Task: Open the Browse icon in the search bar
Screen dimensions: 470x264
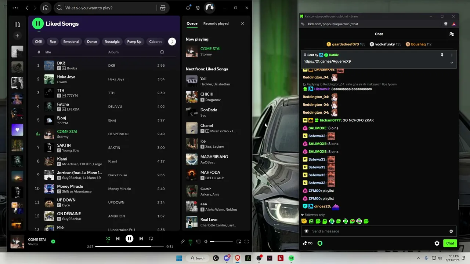Action: pyautogui.click(x=163, y=8)
